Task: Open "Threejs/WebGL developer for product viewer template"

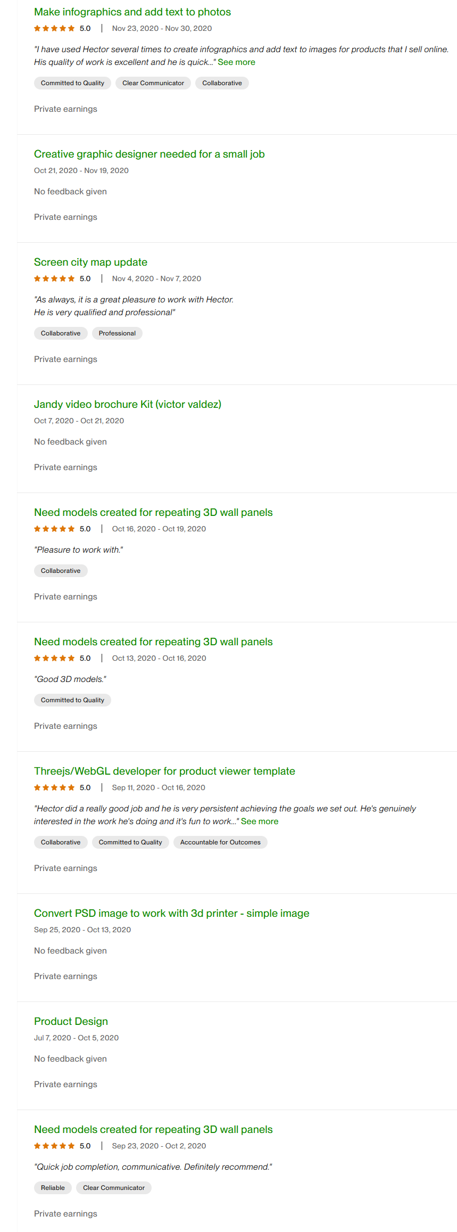Action: coord(164,771)
